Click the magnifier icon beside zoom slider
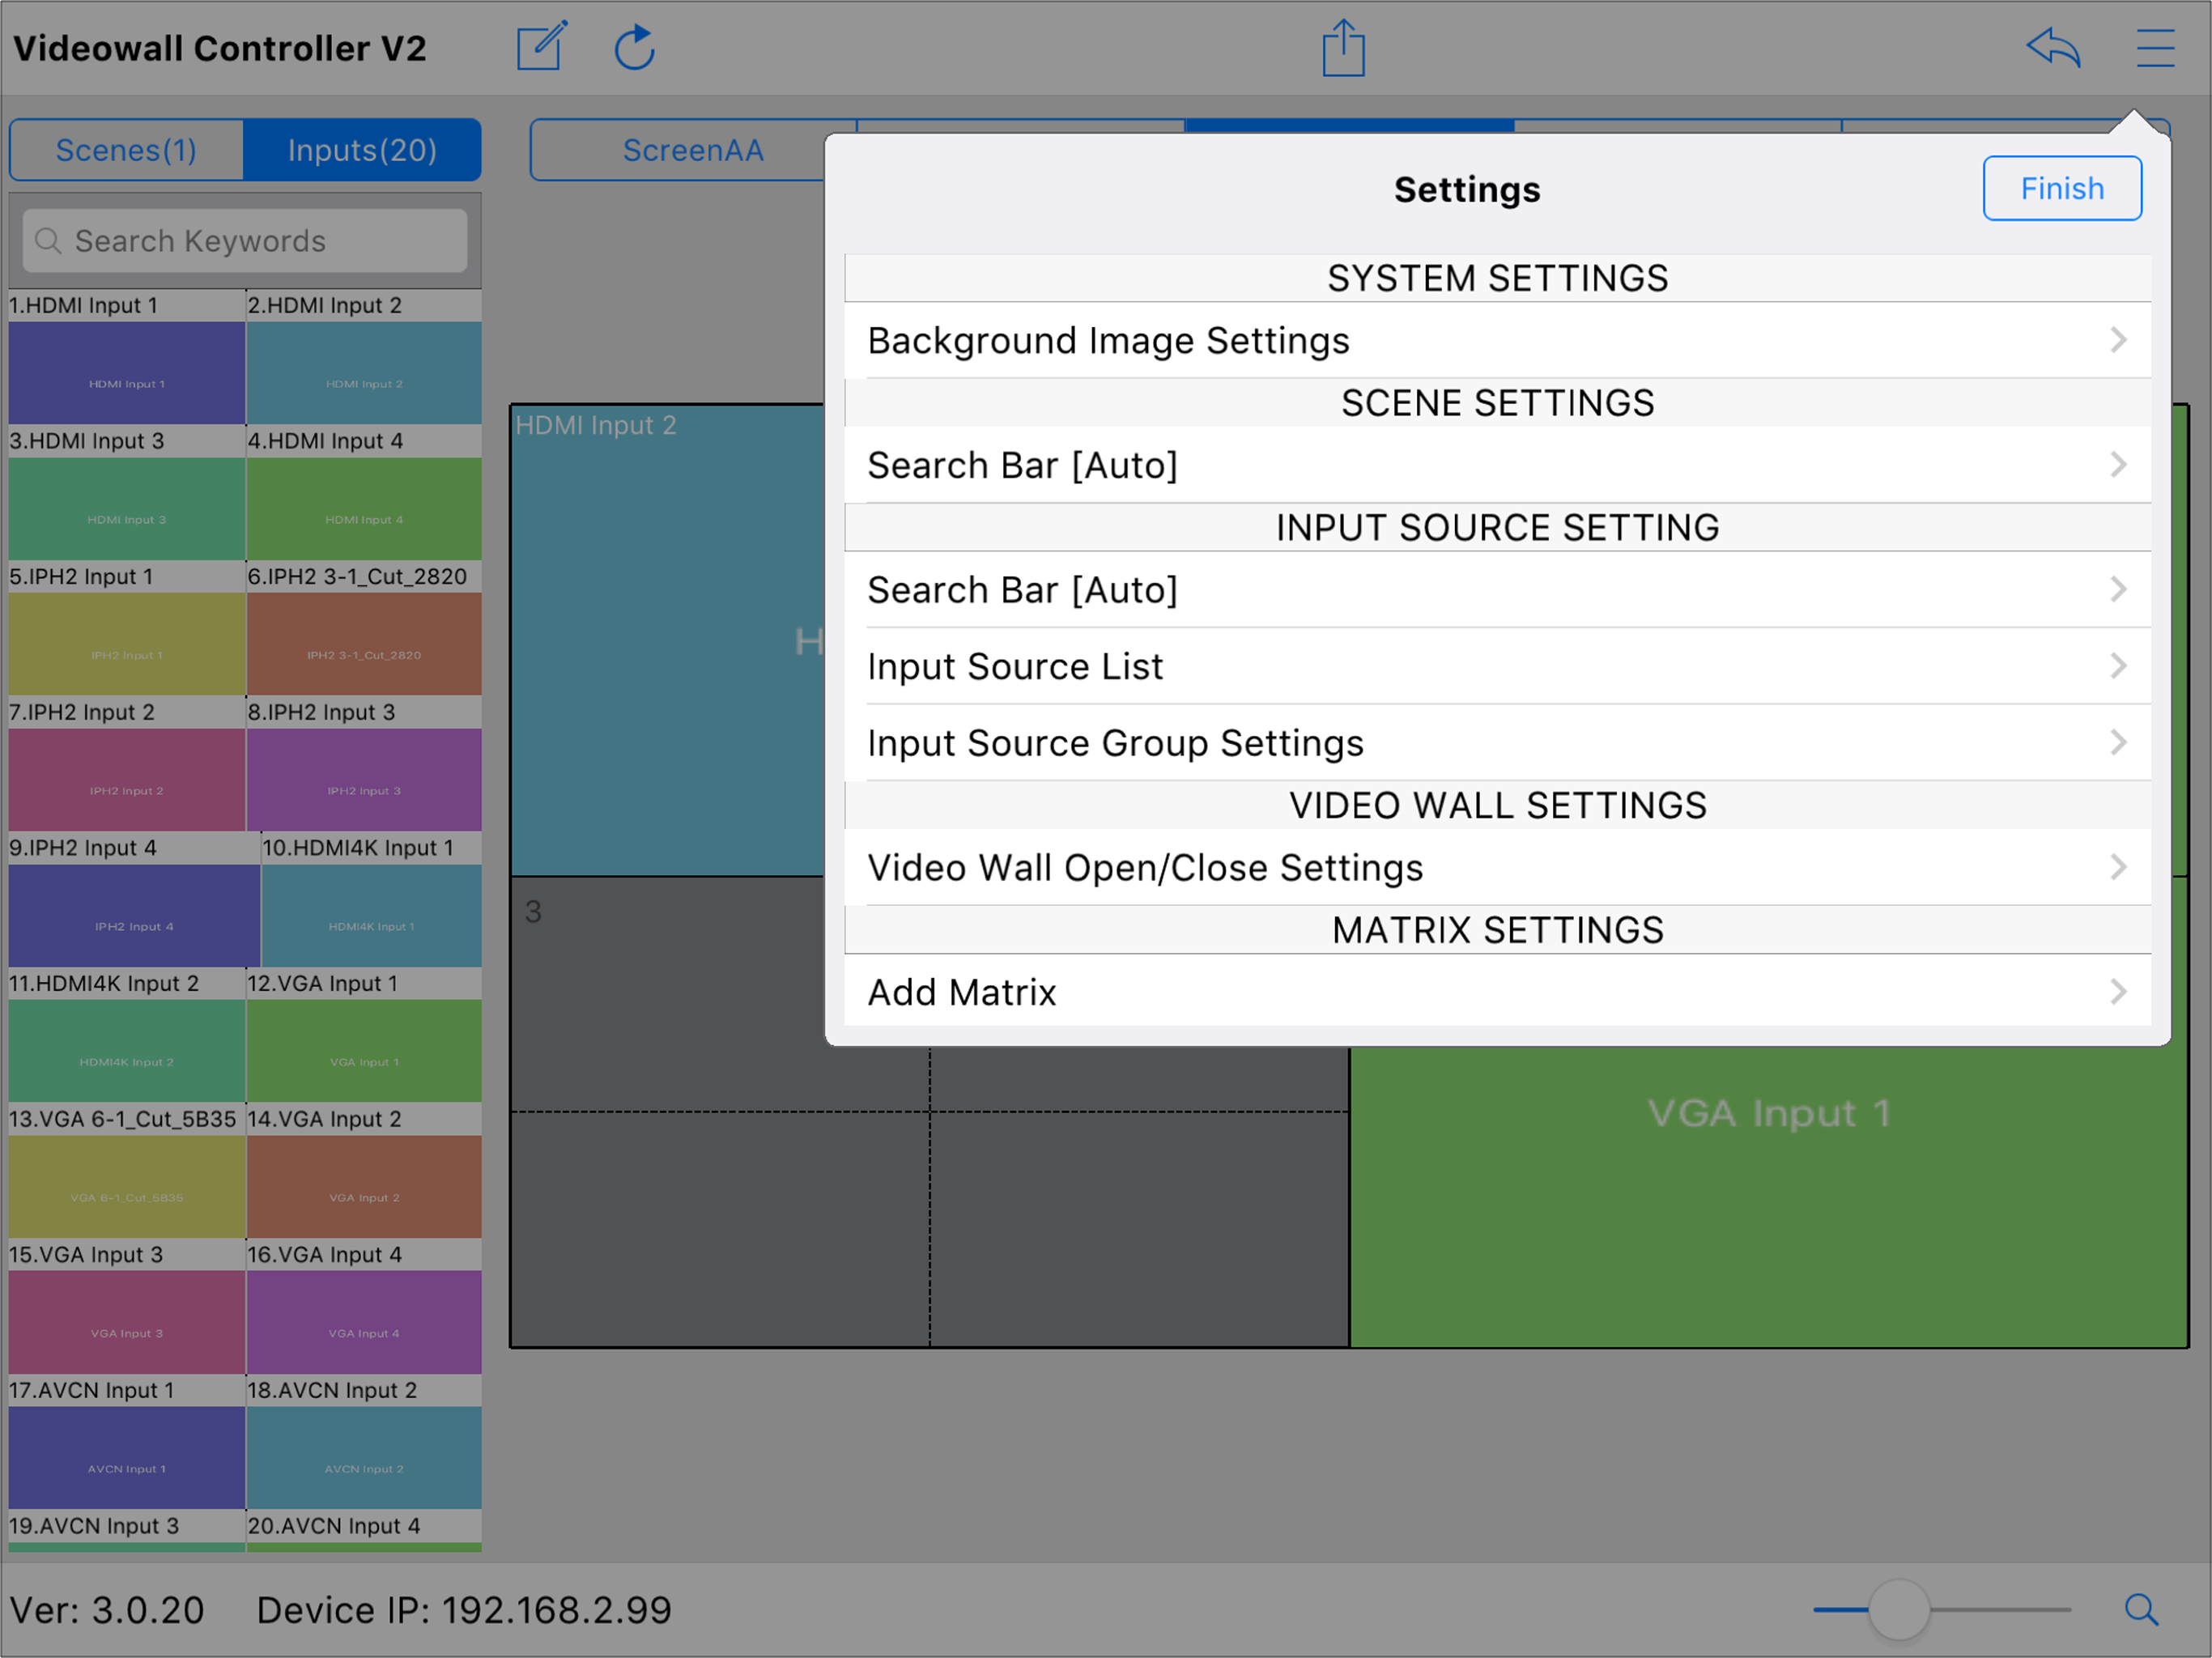Screen dimensions: 2212x1658 click(2141, 1609)
